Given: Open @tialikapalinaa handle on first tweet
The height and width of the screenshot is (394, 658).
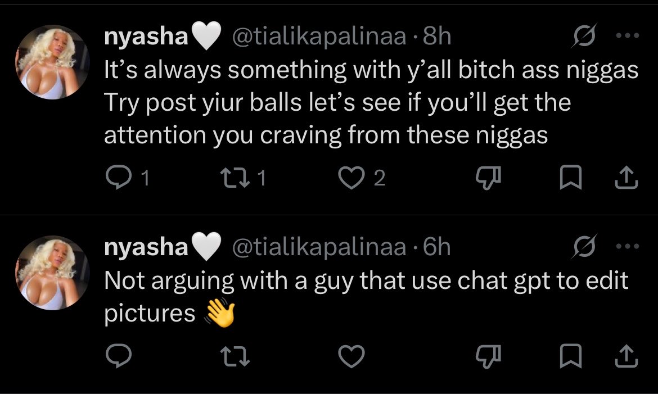Looking at the screenshot, I should [319, 36].
